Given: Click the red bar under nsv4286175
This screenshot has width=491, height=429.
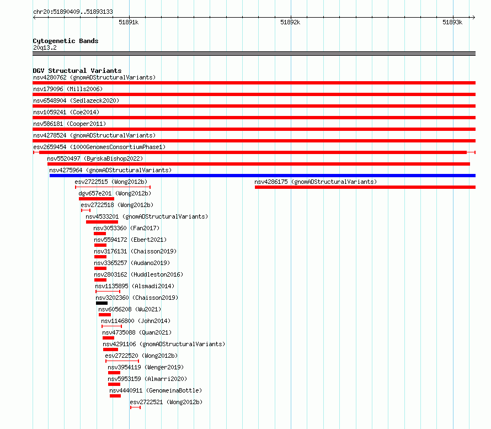Looking at the screenshot, I should (x=365, y=187).
